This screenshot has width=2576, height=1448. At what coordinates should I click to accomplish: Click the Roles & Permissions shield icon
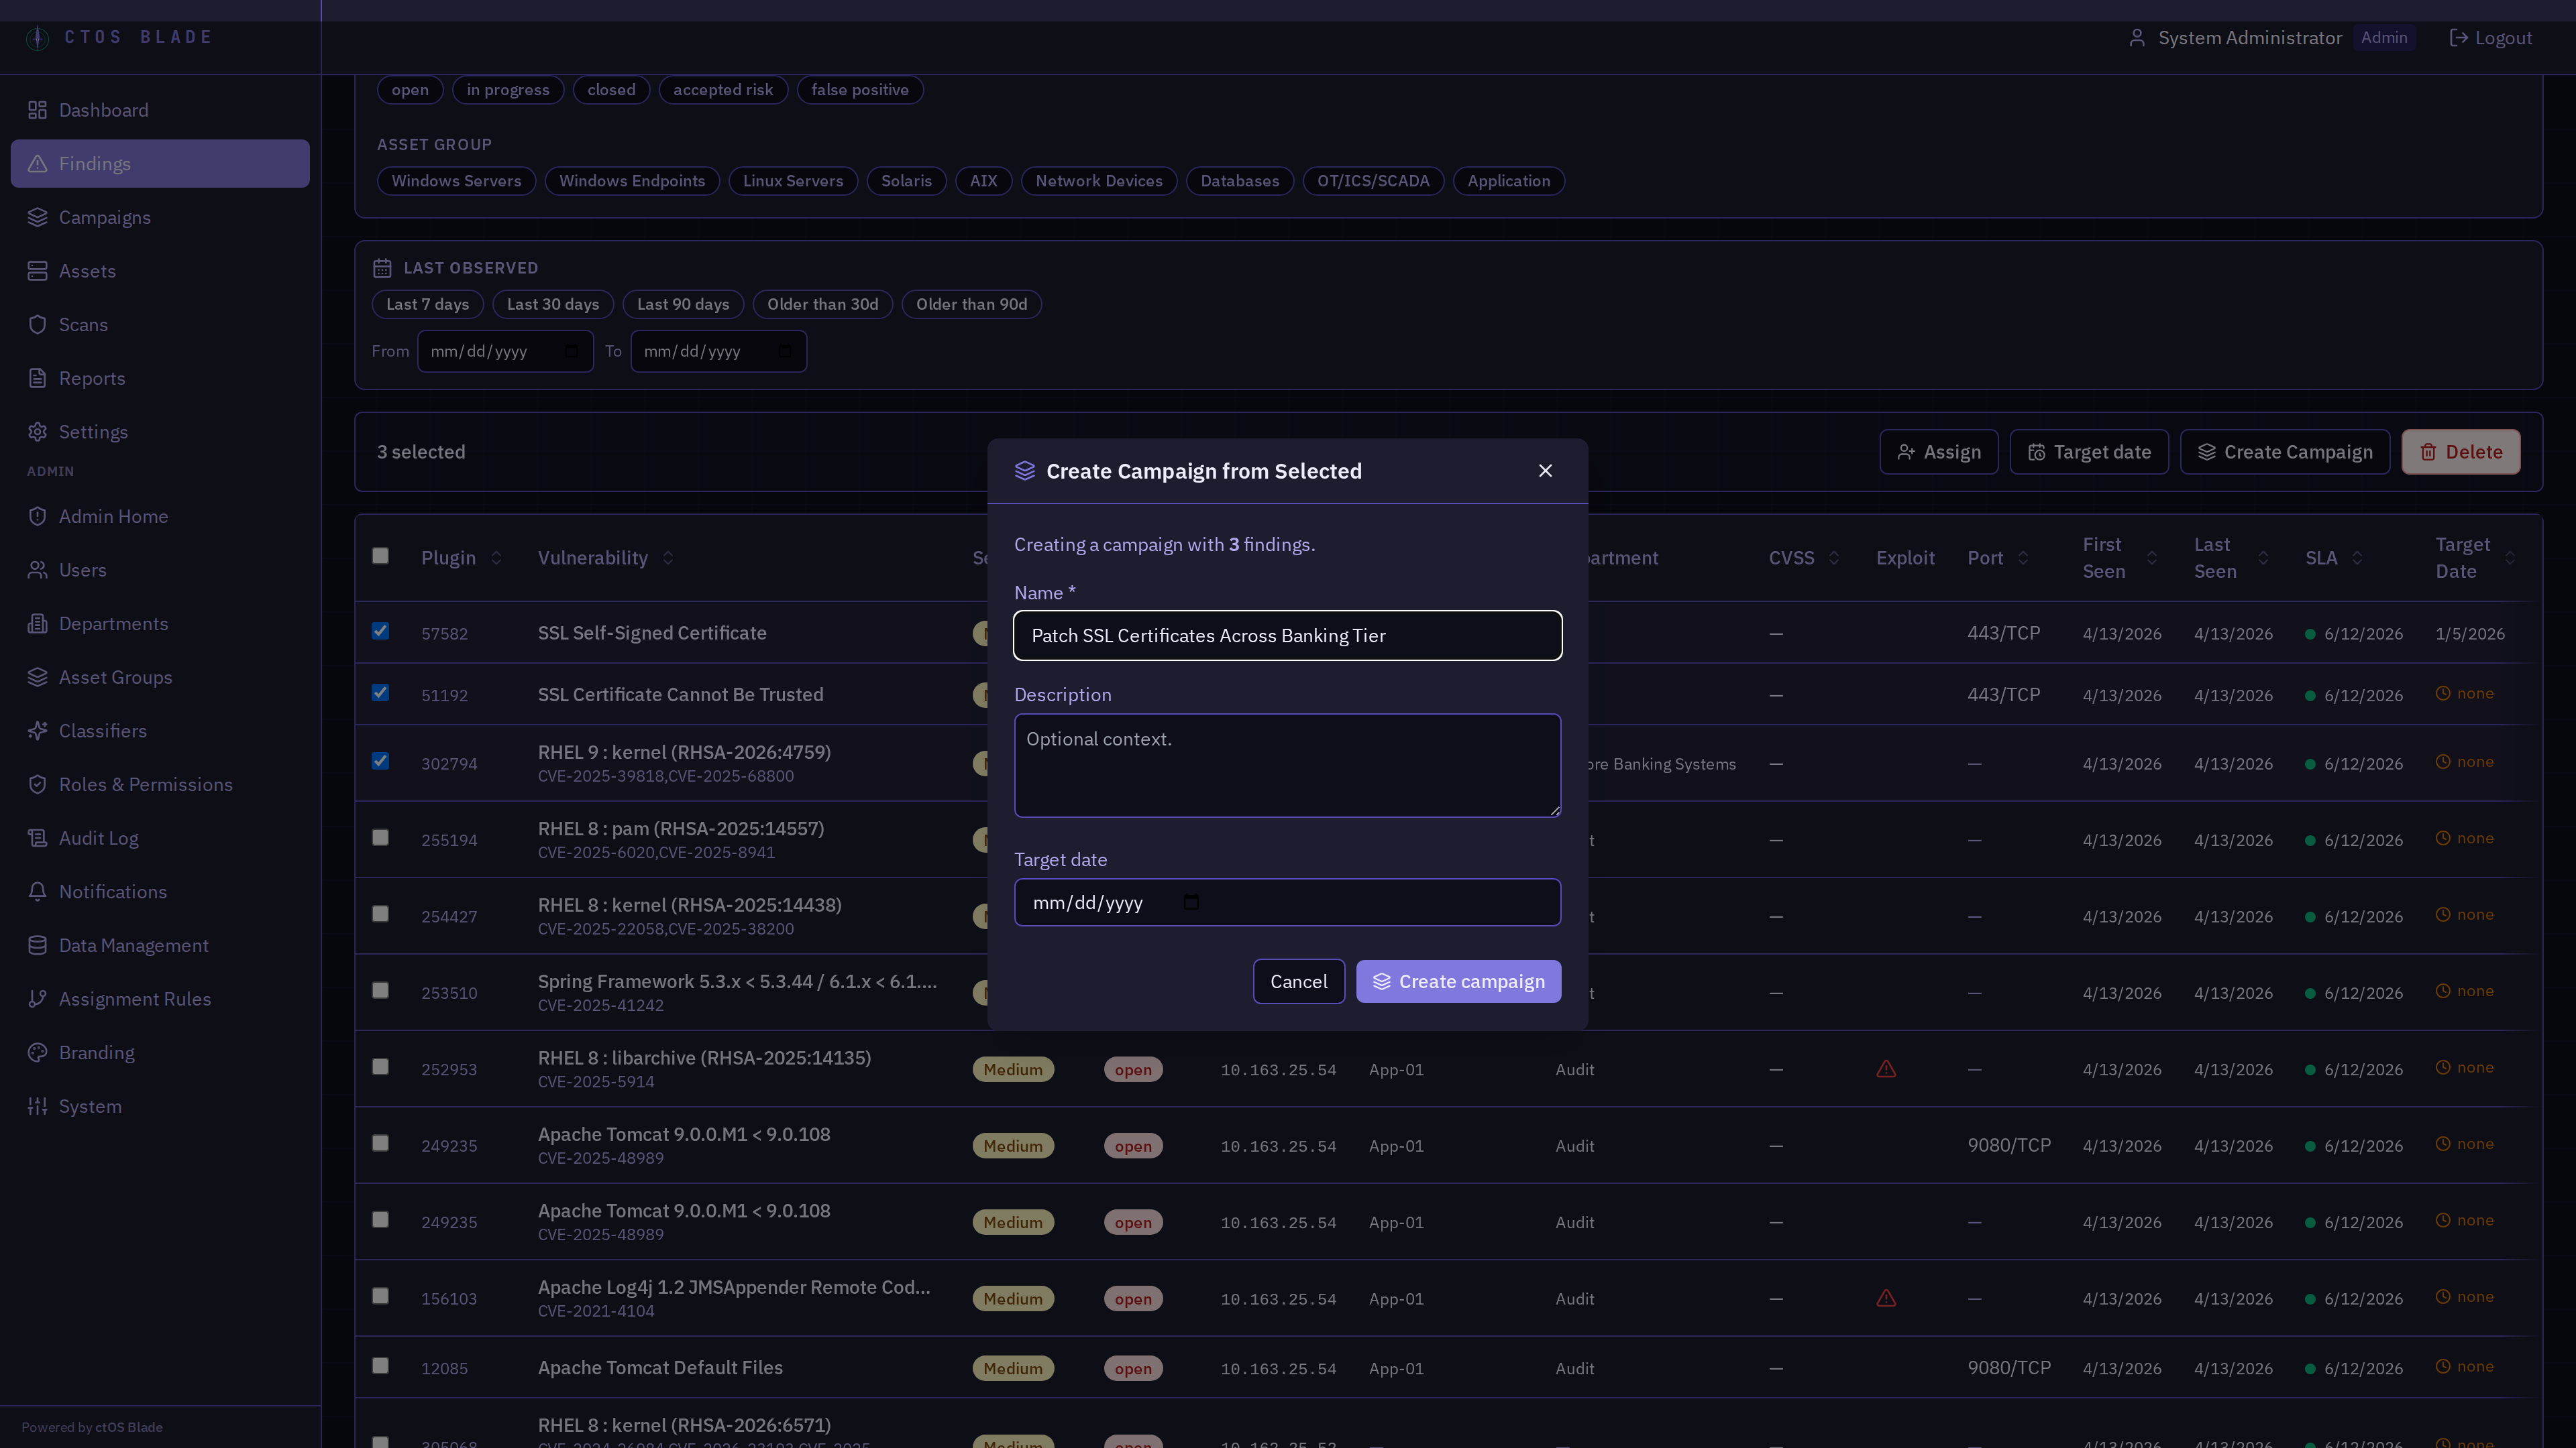(37, 784)
